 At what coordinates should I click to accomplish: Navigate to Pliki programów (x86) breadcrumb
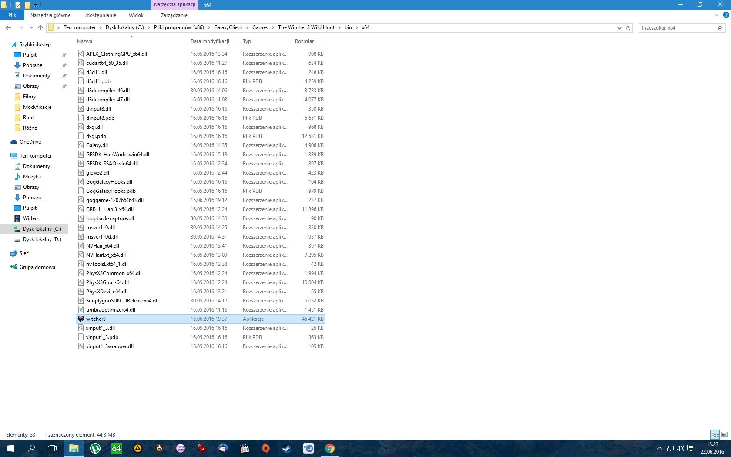[179, 27]
